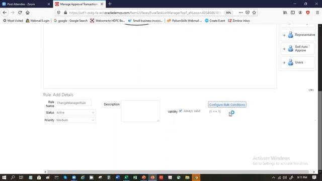The height and width of the screenshot is (181, 322).
Task: Open the Most Visited bookmarks folder
Action: [x=13, y=21]
